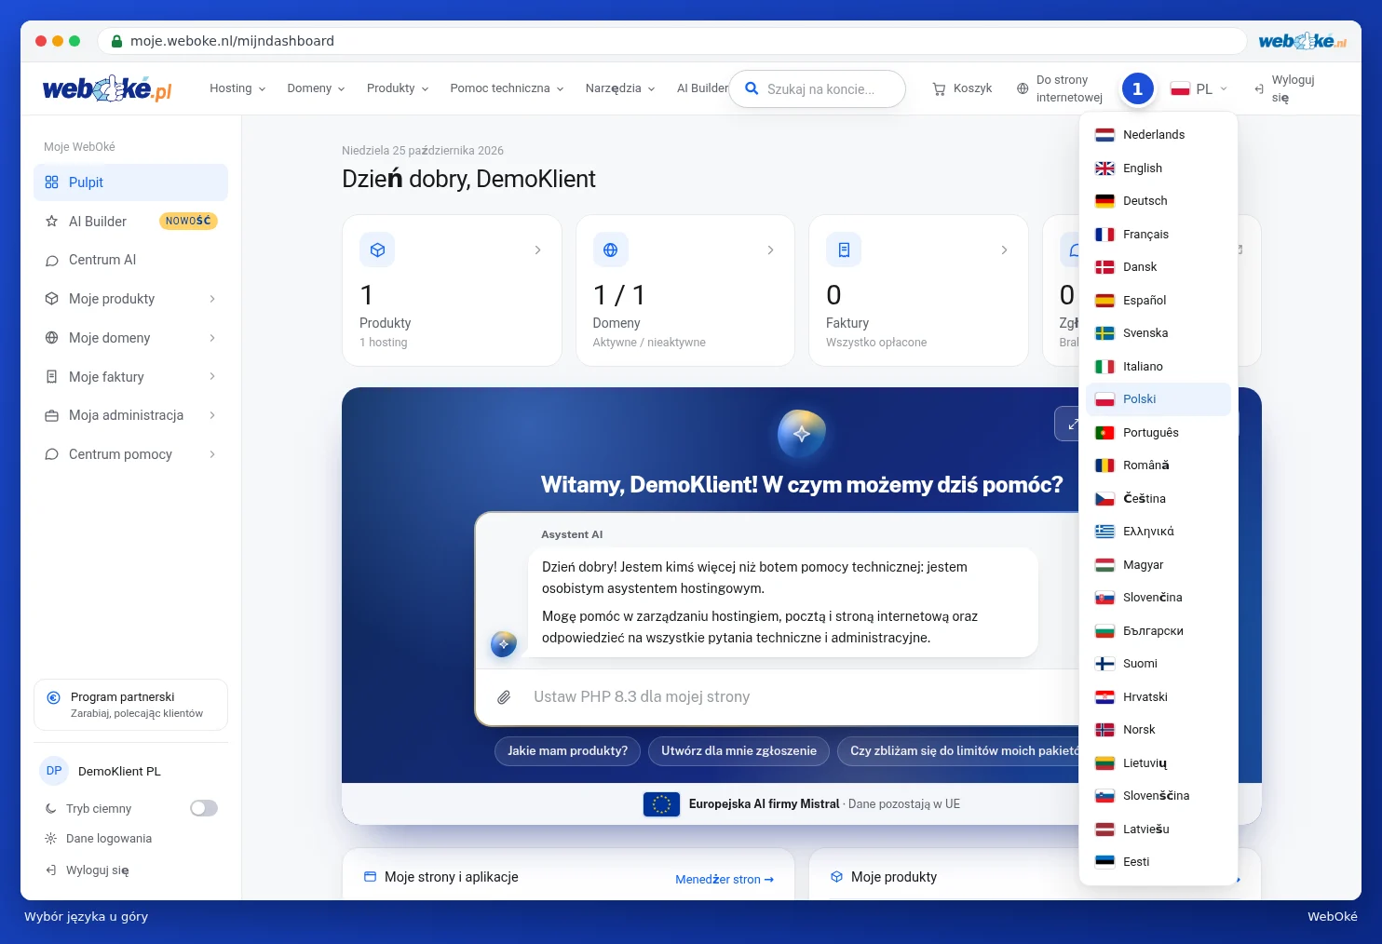This screenshot has height=944, width=1382.
Task: Click the Jakie mam produkty? suggestion
Action: click(x=567, y=751)
